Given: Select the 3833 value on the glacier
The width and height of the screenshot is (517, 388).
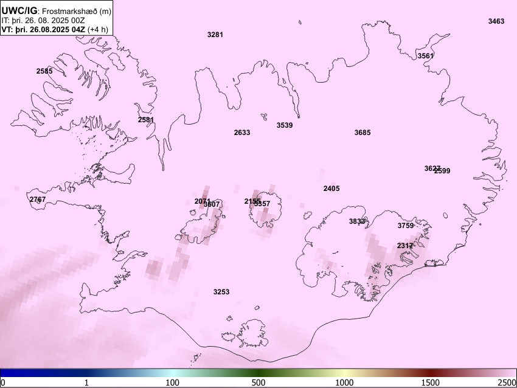Looking at the screenshot, I should point(357,221).
